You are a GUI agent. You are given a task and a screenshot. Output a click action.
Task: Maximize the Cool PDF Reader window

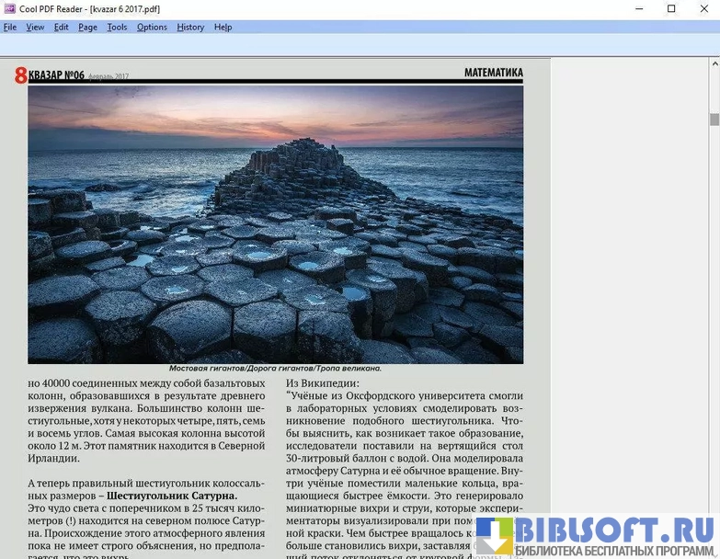point(670,8)
